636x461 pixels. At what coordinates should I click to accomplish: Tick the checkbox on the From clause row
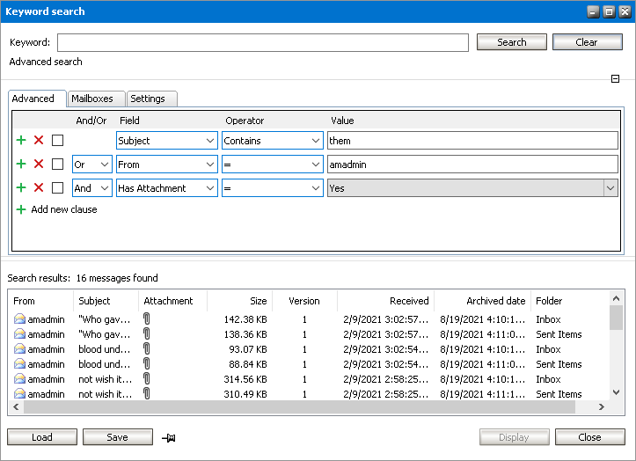[x=57, y=164]
